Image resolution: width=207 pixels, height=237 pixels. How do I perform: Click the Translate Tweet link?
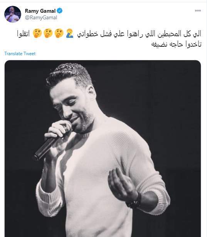point(20,54)
